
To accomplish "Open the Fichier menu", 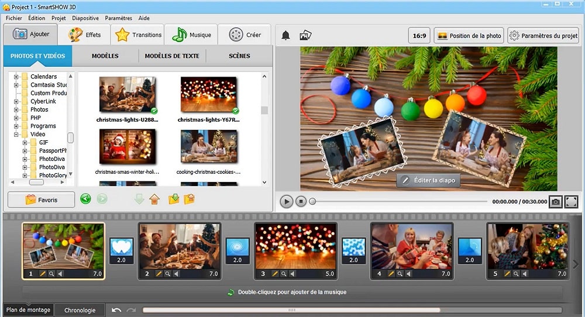I will coord(14,18).
